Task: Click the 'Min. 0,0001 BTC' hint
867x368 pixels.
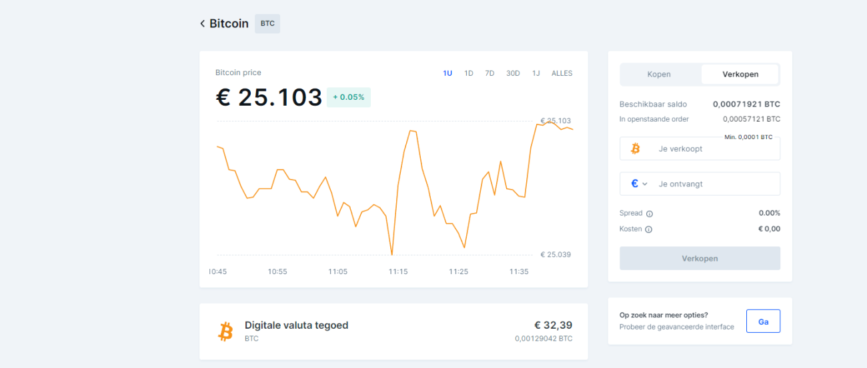Action: (x=748, y=137)
